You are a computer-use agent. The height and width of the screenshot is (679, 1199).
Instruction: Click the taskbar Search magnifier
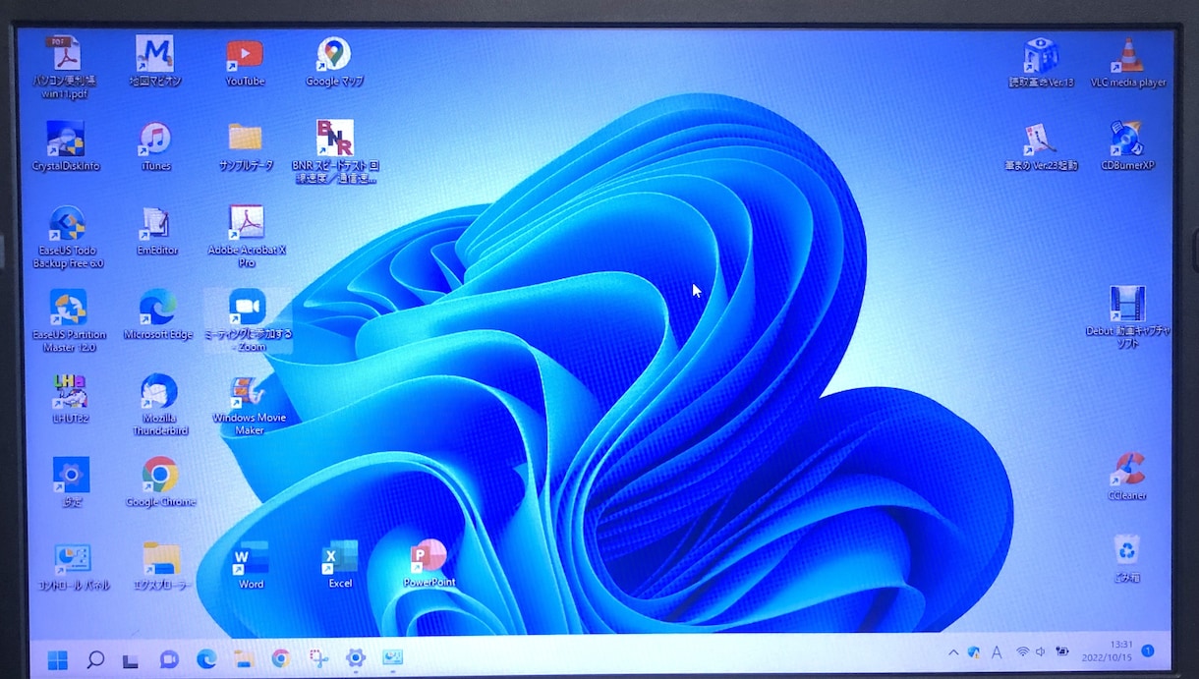(95, 659)
